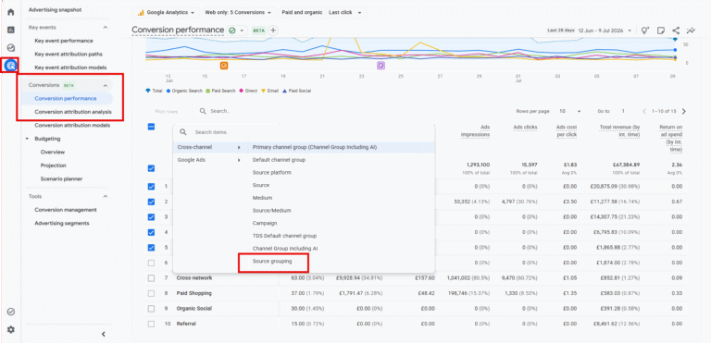Screen dimensions: 711x343
Task: Click the plus icon next to BETA badge
Action: (273, 31)
